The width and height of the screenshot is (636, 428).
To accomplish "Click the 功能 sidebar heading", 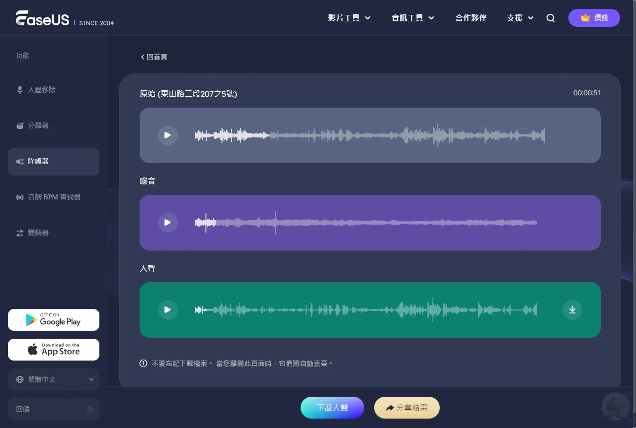I will click(23, 56).
